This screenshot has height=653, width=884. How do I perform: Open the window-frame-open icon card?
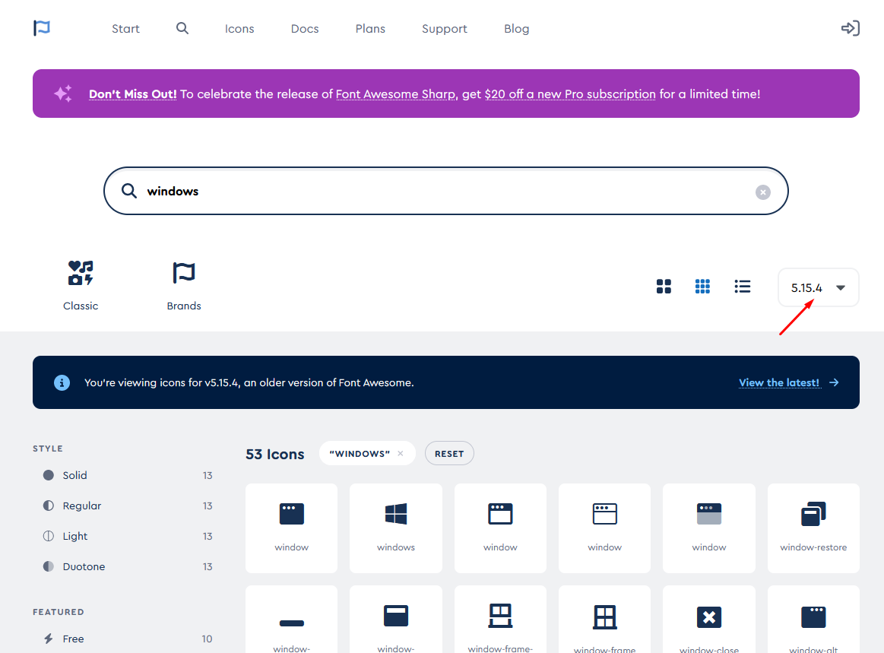coord(500,619)
